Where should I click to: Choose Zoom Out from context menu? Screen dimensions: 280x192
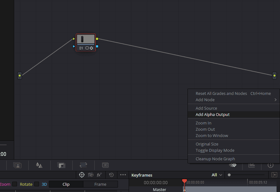[x=233, y=129]
